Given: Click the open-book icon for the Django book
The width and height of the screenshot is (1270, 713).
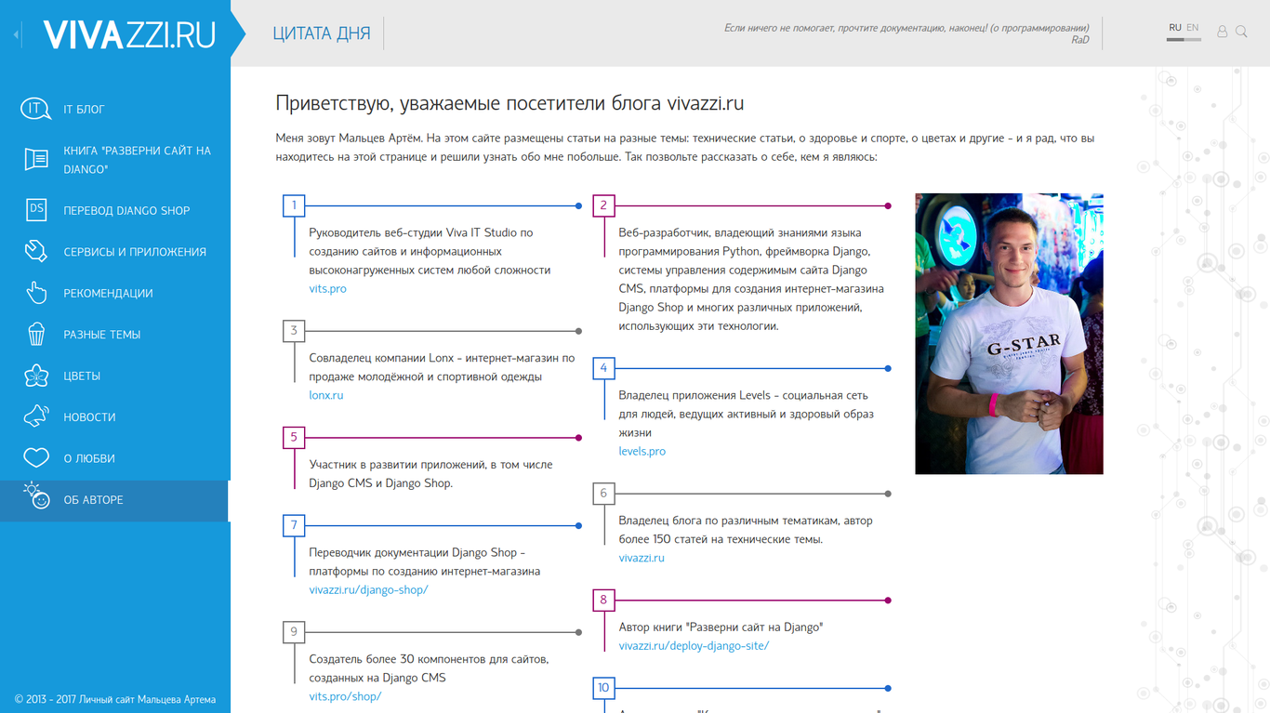Looking at the screenshot, I should 35,160.
